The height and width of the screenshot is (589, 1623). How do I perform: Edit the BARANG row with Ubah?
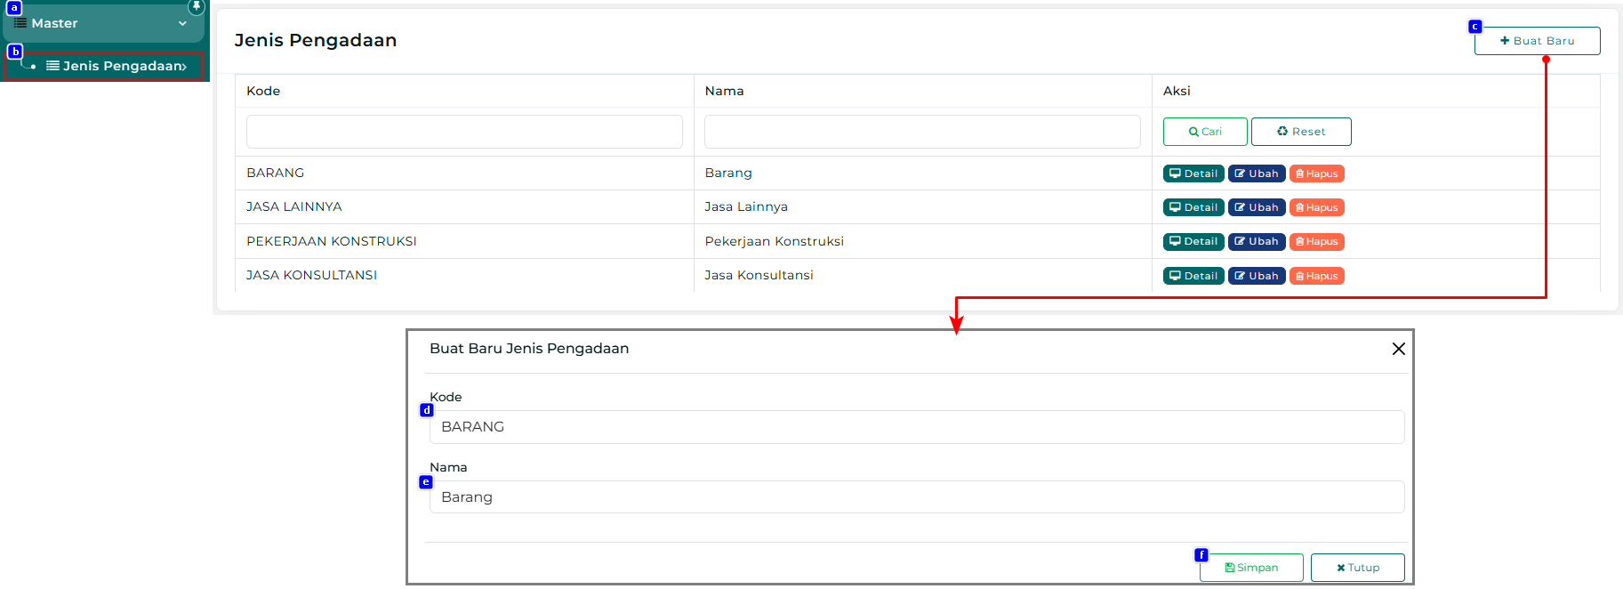1257,173
